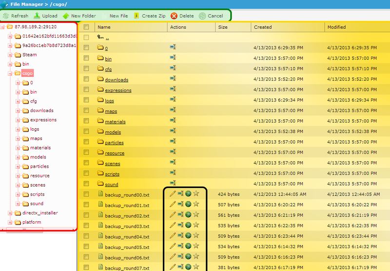Click the globe icon for backup_round05.txt
The width and height of the screenshot is (390, 271).
click(x=188, y=246)
